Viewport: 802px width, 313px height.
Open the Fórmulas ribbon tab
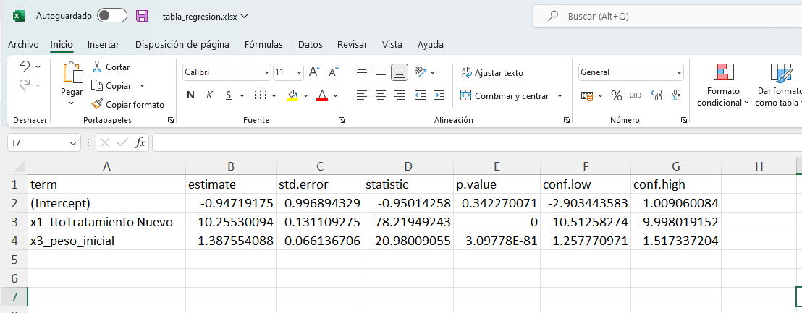(263, 45)
